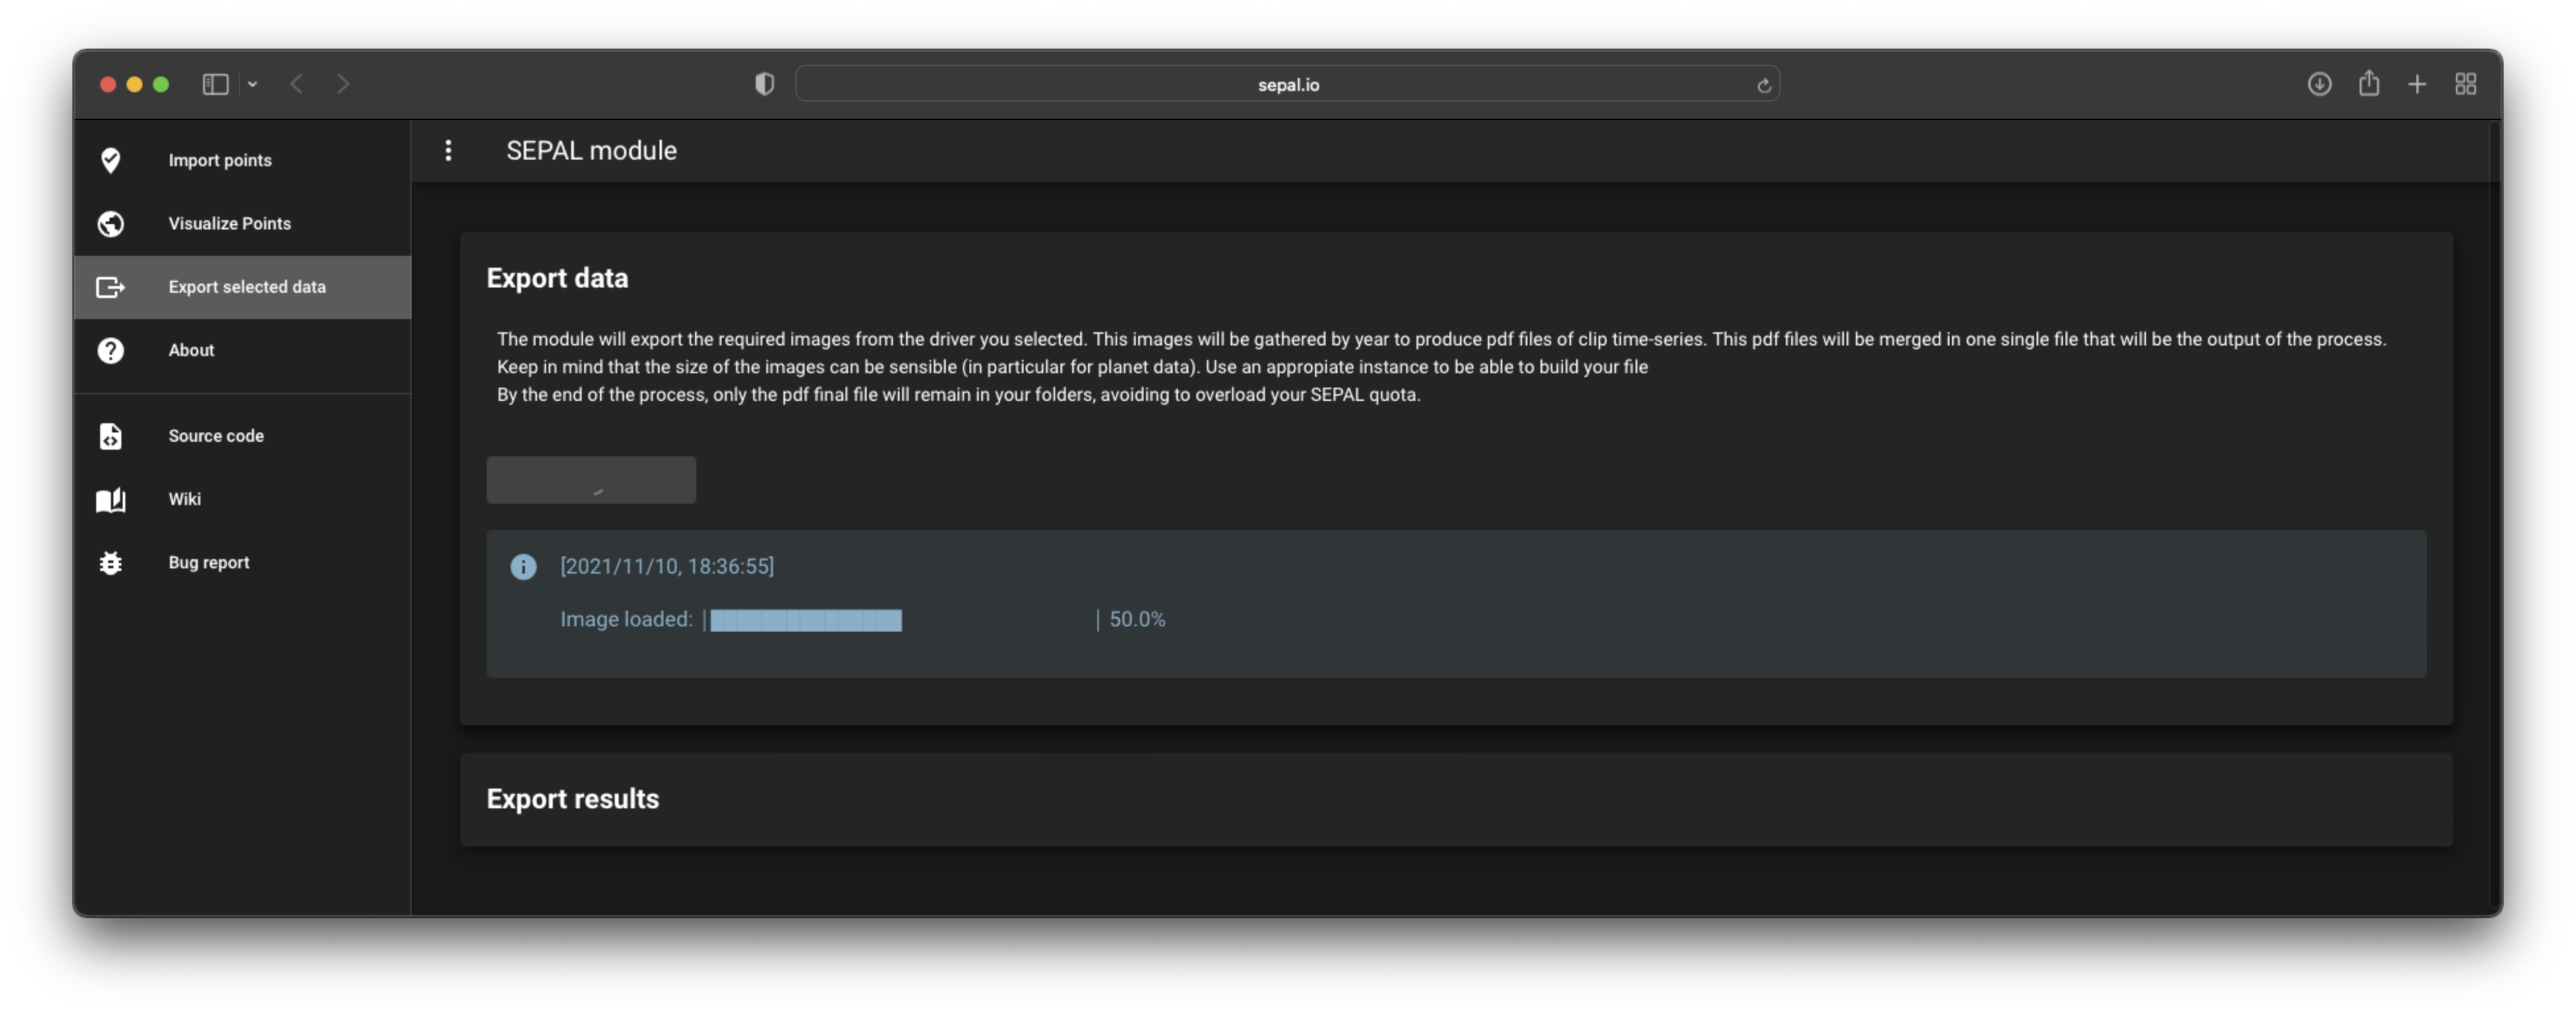Click the sepal.io address field
Viewport: 2576px width, 1014px height.
point(1287,85)
